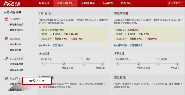The height and width of the screenshot is (95, 185).
Task: Click the 招标管理 panel heading
Action: pyautogui.click(x=120, y=78)
